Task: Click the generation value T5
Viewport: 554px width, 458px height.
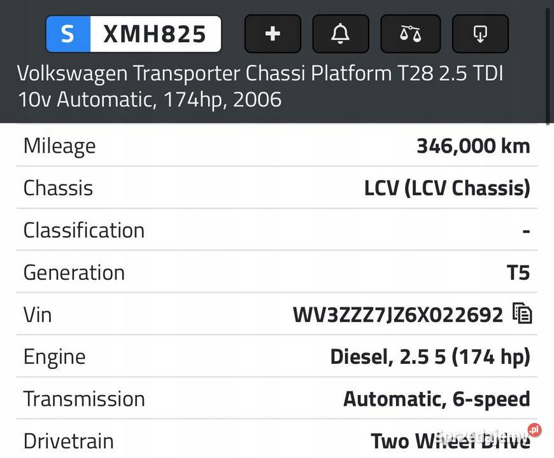Action: [x=518, y=272]
